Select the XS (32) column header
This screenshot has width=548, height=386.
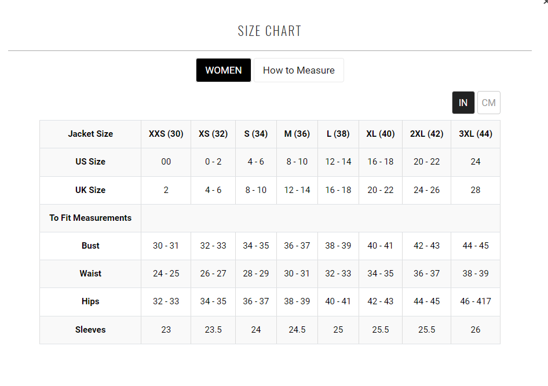click(213, 134)
